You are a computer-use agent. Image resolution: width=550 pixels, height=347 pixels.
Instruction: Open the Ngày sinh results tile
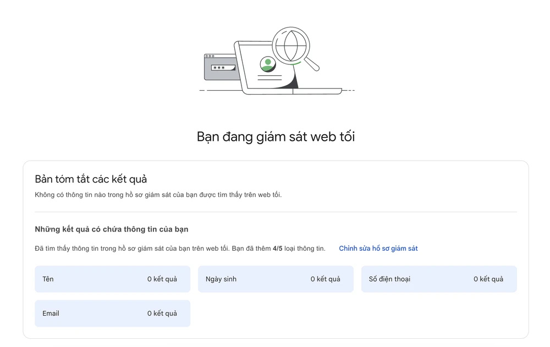pyautogui.click(x=276, y=279)
